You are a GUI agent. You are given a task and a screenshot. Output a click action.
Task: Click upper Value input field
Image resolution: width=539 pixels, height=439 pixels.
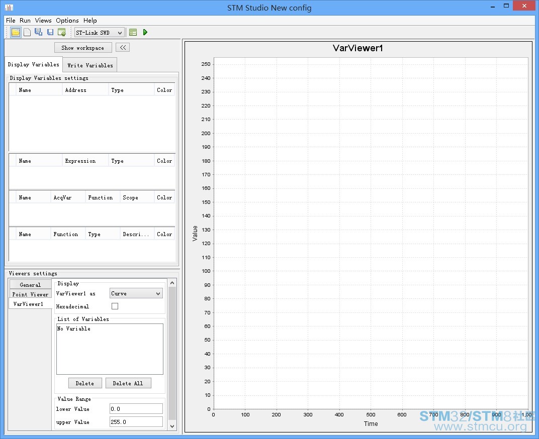pos(136,422)
